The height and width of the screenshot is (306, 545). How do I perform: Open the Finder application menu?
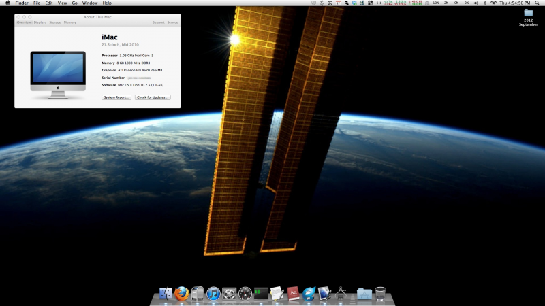pyautogui.click(x=22, y=3)
